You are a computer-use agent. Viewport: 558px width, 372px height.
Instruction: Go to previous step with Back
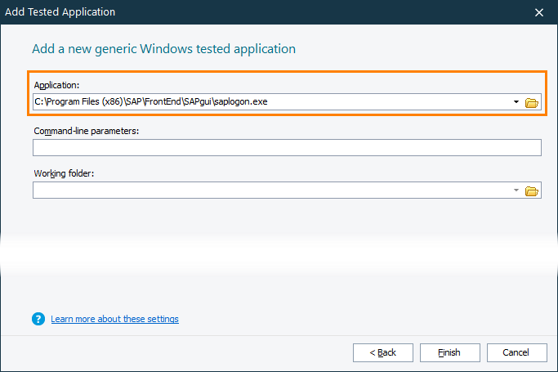click(x=383, y=352)
